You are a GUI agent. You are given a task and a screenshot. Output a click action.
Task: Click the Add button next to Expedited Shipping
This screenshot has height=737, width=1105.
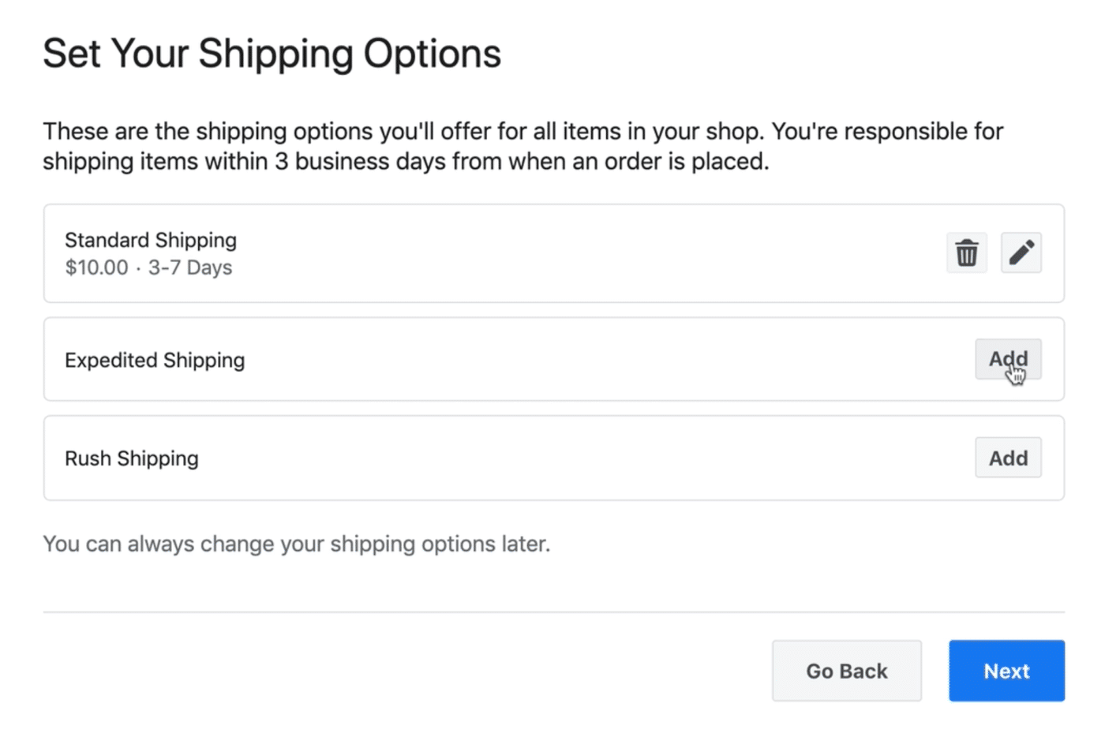pos(1008,359)
